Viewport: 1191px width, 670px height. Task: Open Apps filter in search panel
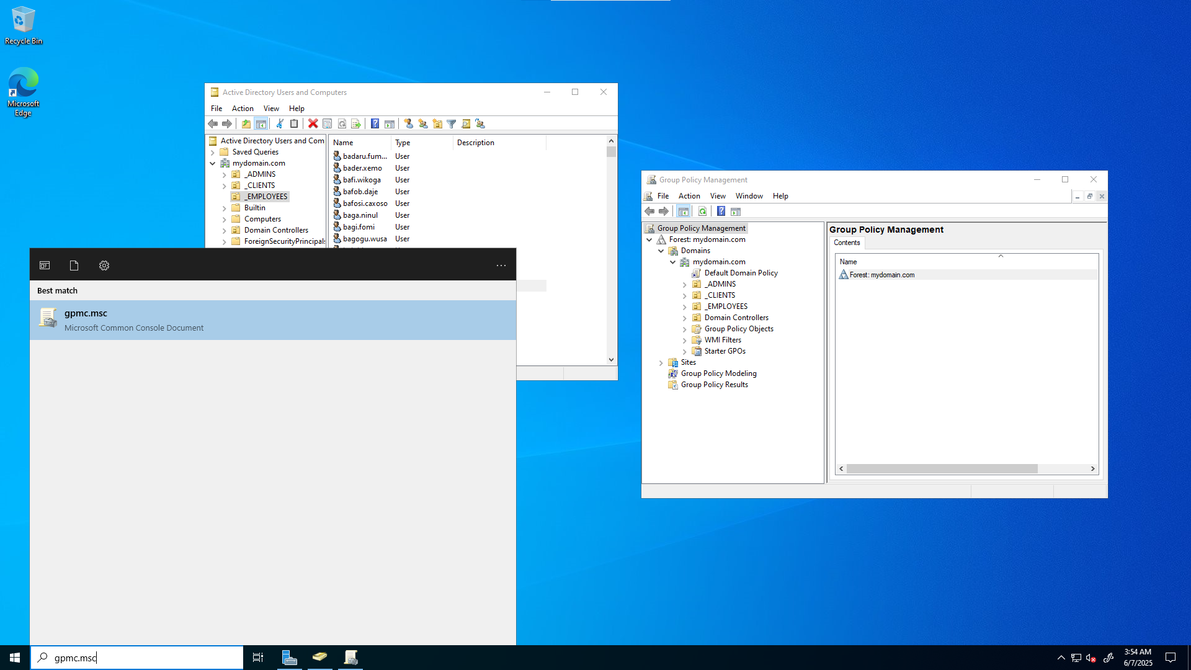click(x=45, y=266)
